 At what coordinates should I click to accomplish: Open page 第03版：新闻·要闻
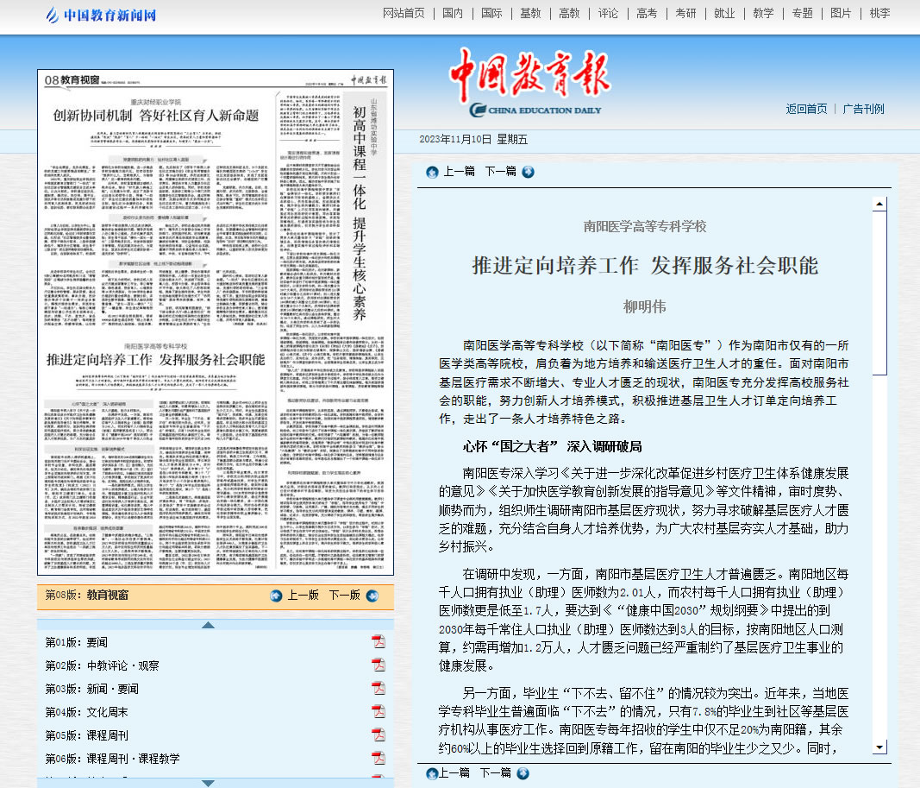91,689
